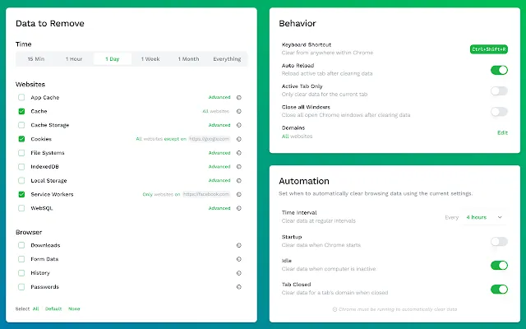Screen dimensions: 526x329
Task: Click the Ctrl+Shift+R keyboard shortcut badge
Action: pos(489,49)
